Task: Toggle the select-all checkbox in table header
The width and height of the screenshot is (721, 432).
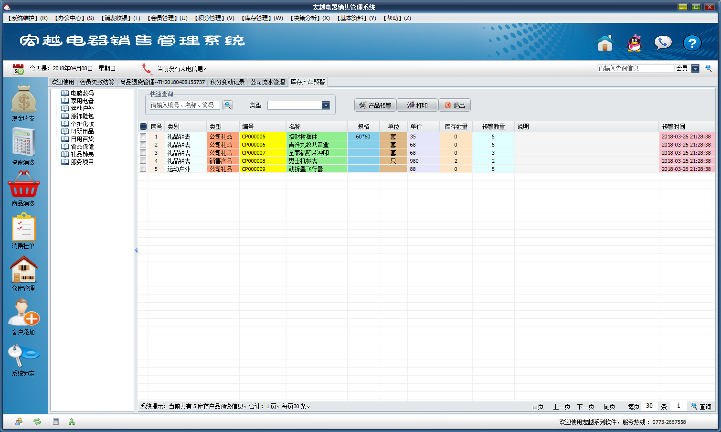Action: (x=143, y=126)
